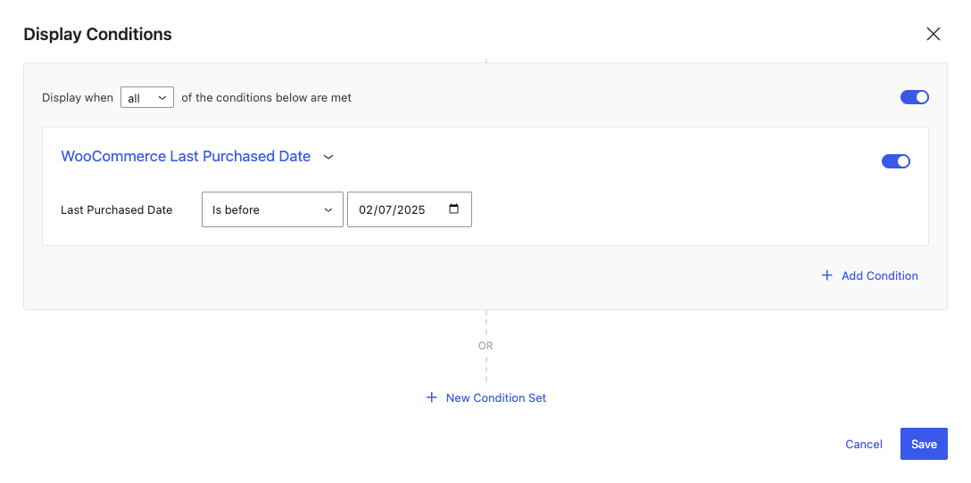Click the WooCommerce Last Purchased Date title

pyautogui.click(x=186, y=157)
